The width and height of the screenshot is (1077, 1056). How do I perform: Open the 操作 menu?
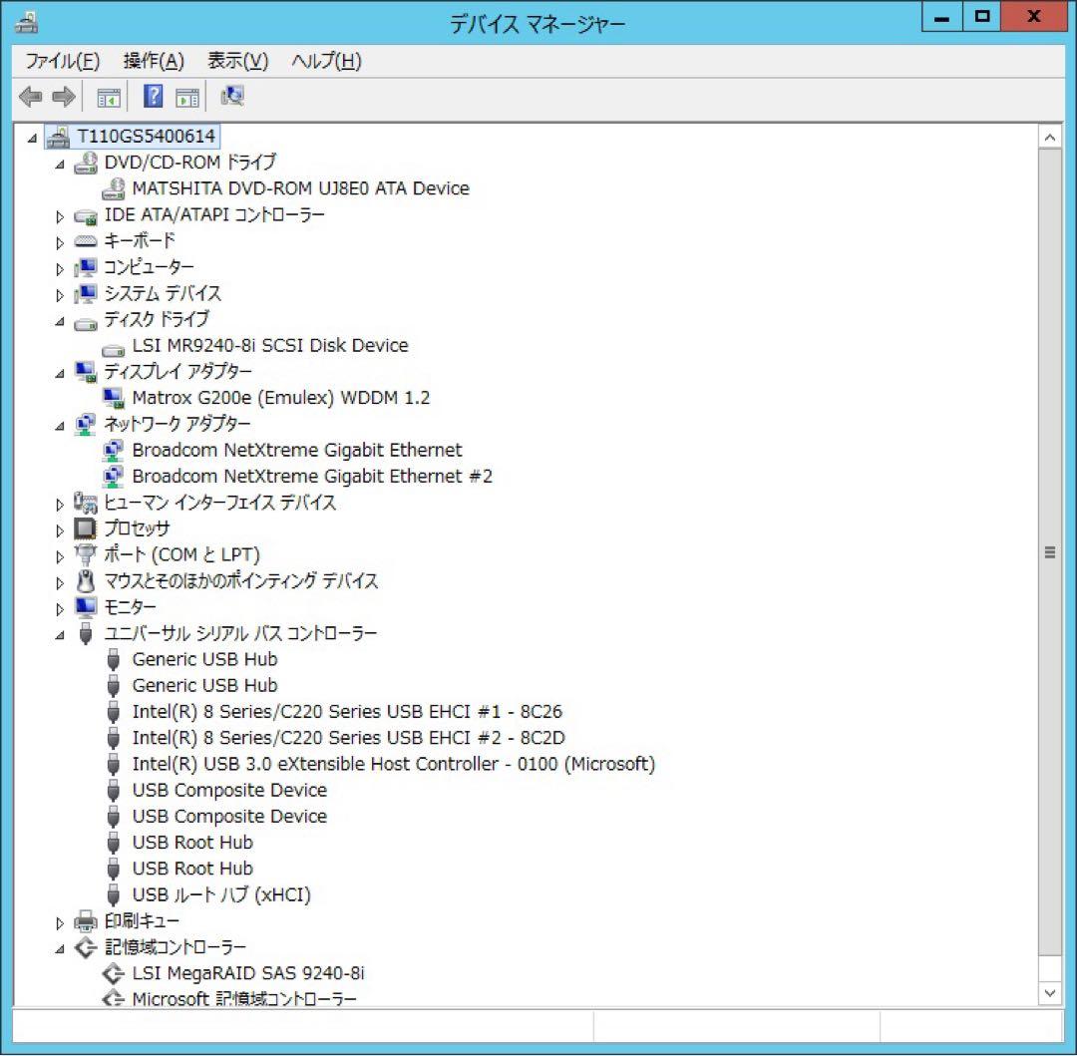(x=152, y=61)
